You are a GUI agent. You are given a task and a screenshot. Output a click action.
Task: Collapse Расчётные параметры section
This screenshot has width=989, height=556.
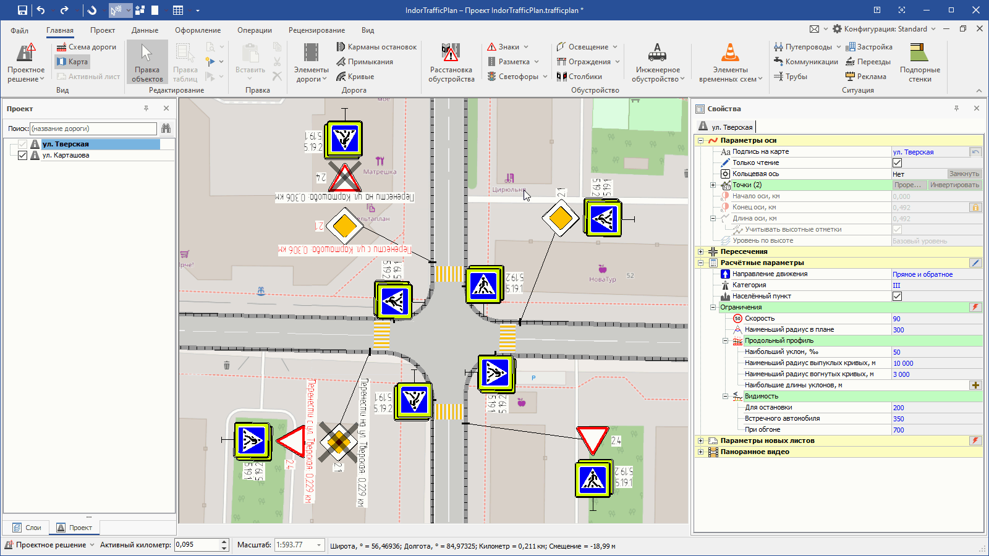pos(700,263)
